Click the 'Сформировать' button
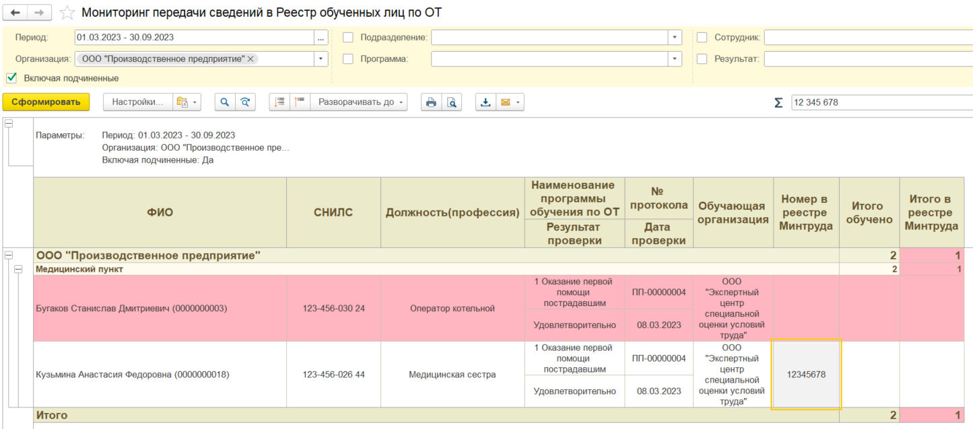The image size is (973, 429). pos(46,102)
